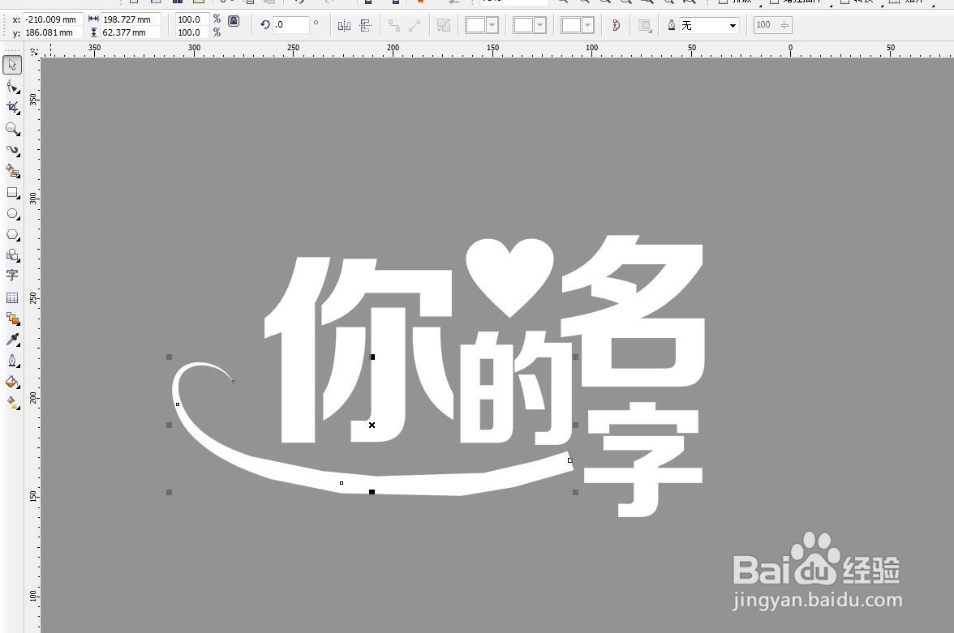Viewport: 954px width, 633px height.
Task: Toggle the lock ratio padlock
Action: (x=234, y=21)
